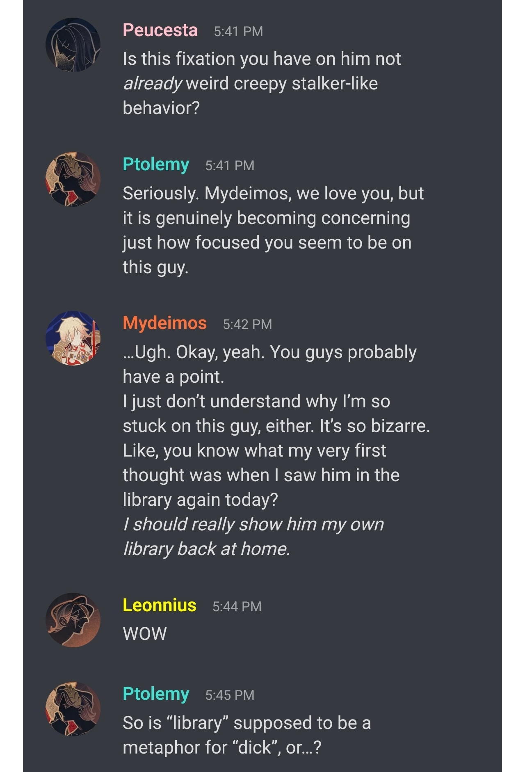Click the Ptolemy username at 5:45 PM

coord(156,694)
